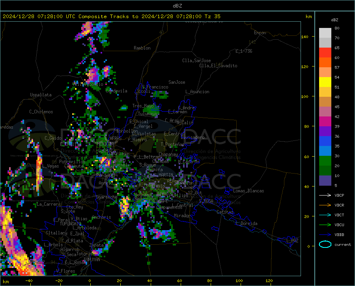This screenshot has width=355, height=286.
Task: Click the 'Tulumaya' map label
Action: tap(148, 114)
